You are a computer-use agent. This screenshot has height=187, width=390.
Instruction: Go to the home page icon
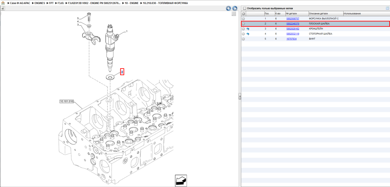click(x=3, y=3)
